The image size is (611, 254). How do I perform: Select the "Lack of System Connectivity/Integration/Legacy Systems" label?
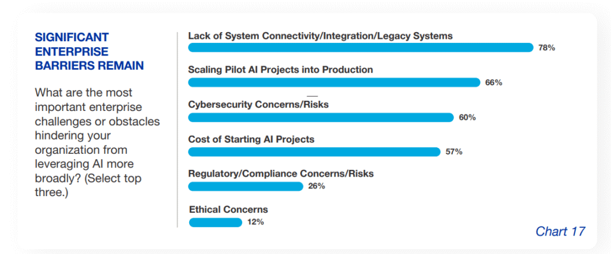click(x=320, y=36)
